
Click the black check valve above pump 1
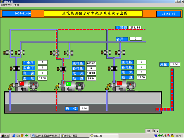pos(113,68)
